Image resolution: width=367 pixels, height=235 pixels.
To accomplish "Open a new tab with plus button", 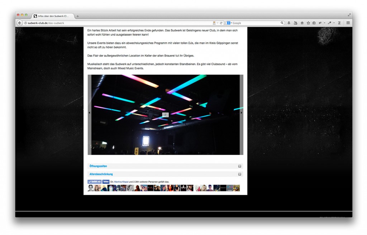I will click(77, 16).
